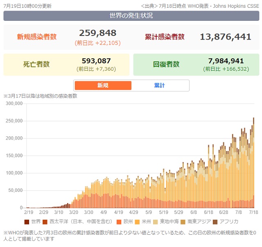Toggle the 米州 legend label

click(147, 222)
